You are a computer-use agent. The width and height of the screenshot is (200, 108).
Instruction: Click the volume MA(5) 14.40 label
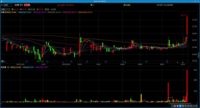16,67
